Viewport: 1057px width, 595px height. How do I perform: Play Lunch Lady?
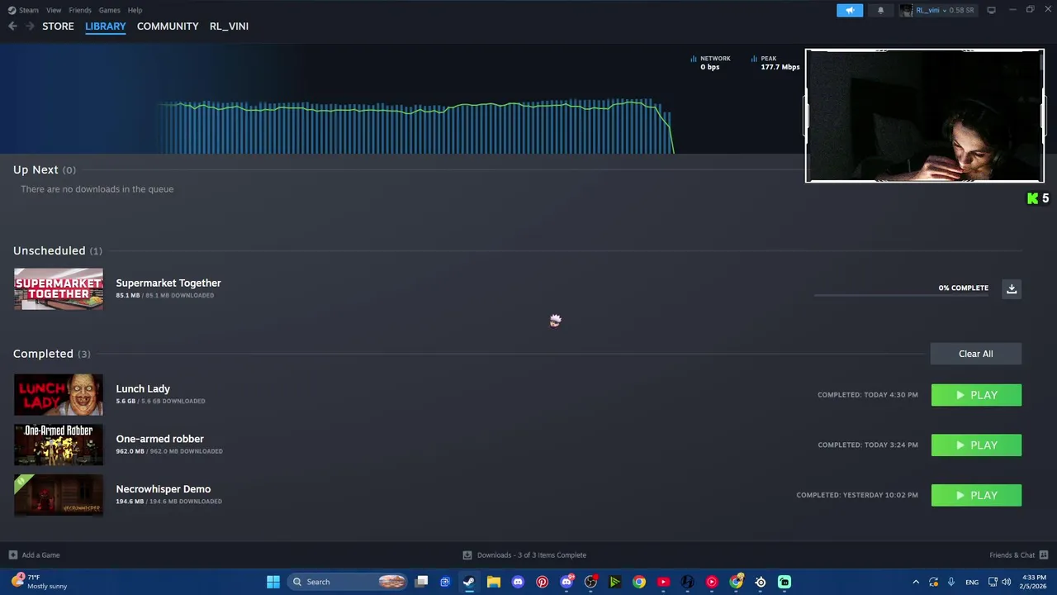tap(976, 395)
